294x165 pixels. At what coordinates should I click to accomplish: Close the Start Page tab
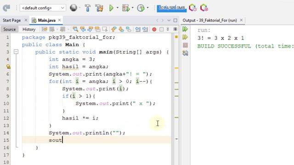(26, 20)
